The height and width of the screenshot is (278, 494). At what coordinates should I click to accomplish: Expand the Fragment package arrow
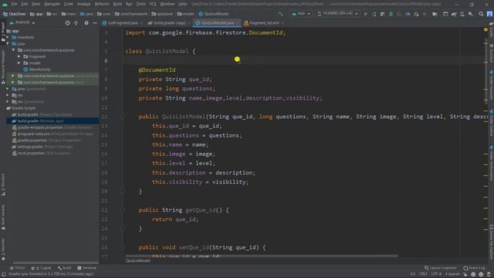[x=19, y=56]
